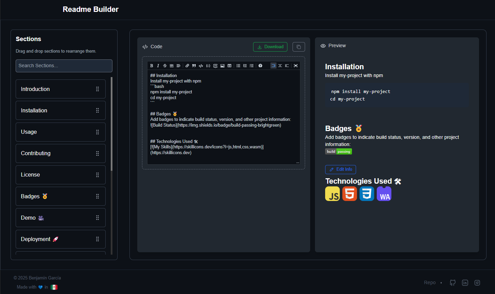495x294 pixels.
Task: Select the Demo section
Action: pos(60,218)
